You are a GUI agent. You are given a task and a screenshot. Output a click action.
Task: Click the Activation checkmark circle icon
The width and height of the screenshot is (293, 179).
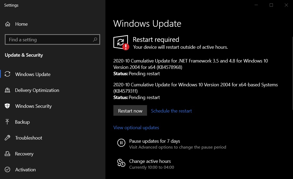(x=7, y=169)
